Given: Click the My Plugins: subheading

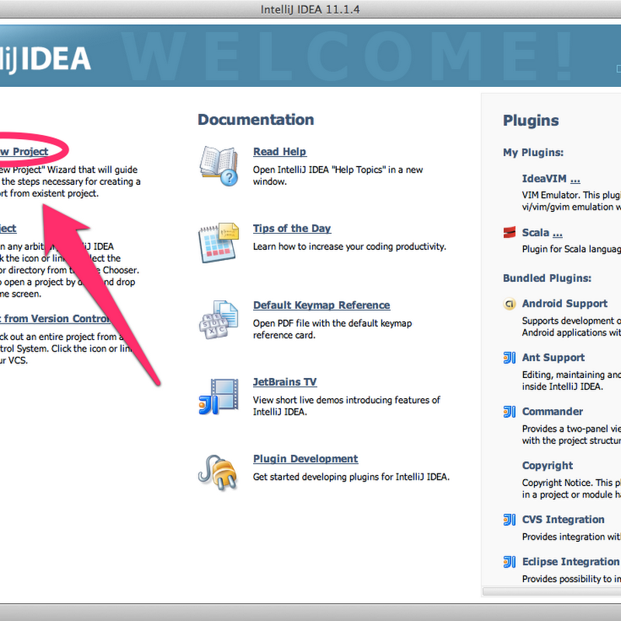Looking at the screenshot, I should tap(533, 153).
